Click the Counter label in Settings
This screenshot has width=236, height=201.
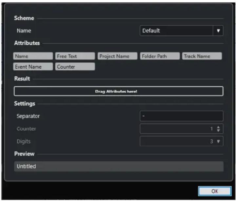pos(26,129)
